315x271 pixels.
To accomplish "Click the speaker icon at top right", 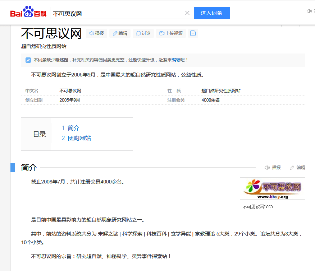I will click(x=309, y=11).
